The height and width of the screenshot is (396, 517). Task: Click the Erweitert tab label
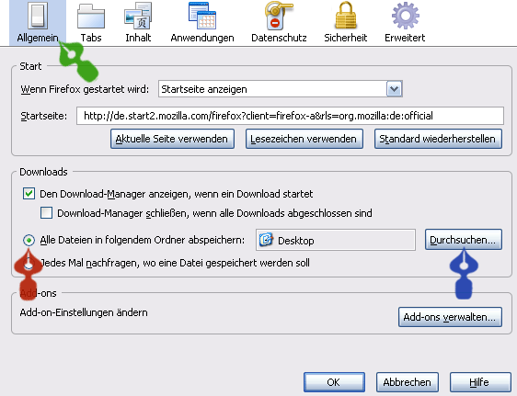tap(405, 38)
